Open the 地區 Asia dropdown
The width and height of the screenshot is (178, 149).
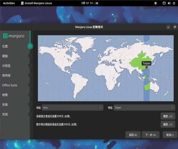pyautogui.click(x=73, y=108)
